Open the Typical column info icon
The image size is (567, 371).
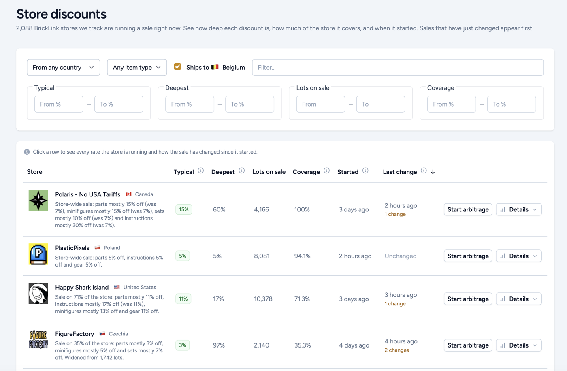click(x=201, y=171)
